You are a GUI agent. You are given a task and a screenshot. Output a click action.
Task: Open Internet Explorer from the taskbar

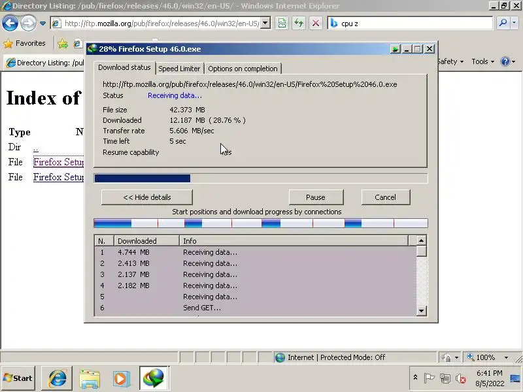pos(57,378)
